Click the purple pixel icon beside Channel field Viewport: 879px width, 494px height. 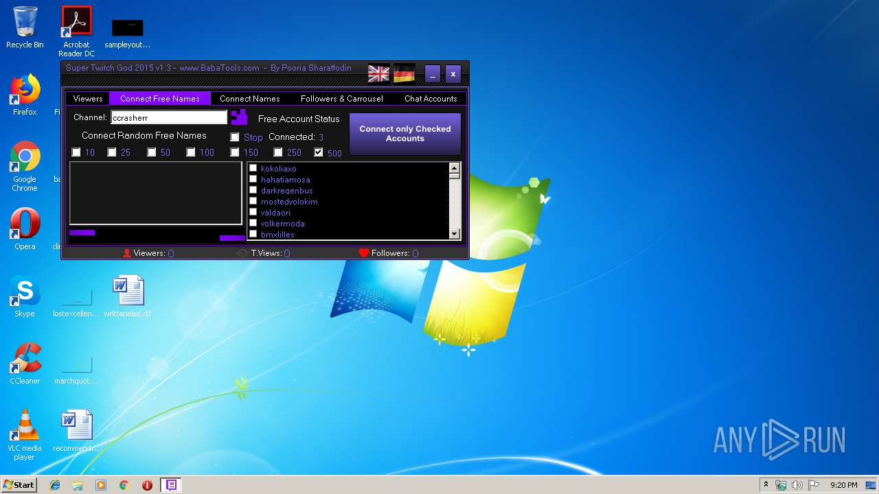point(239,117)
